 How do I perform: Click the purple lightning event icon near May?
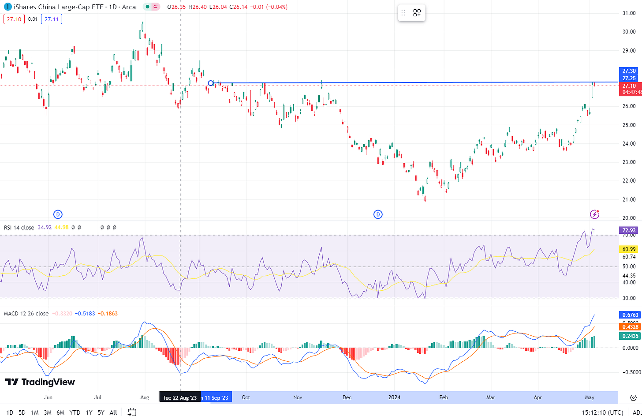tap(595, 214)
